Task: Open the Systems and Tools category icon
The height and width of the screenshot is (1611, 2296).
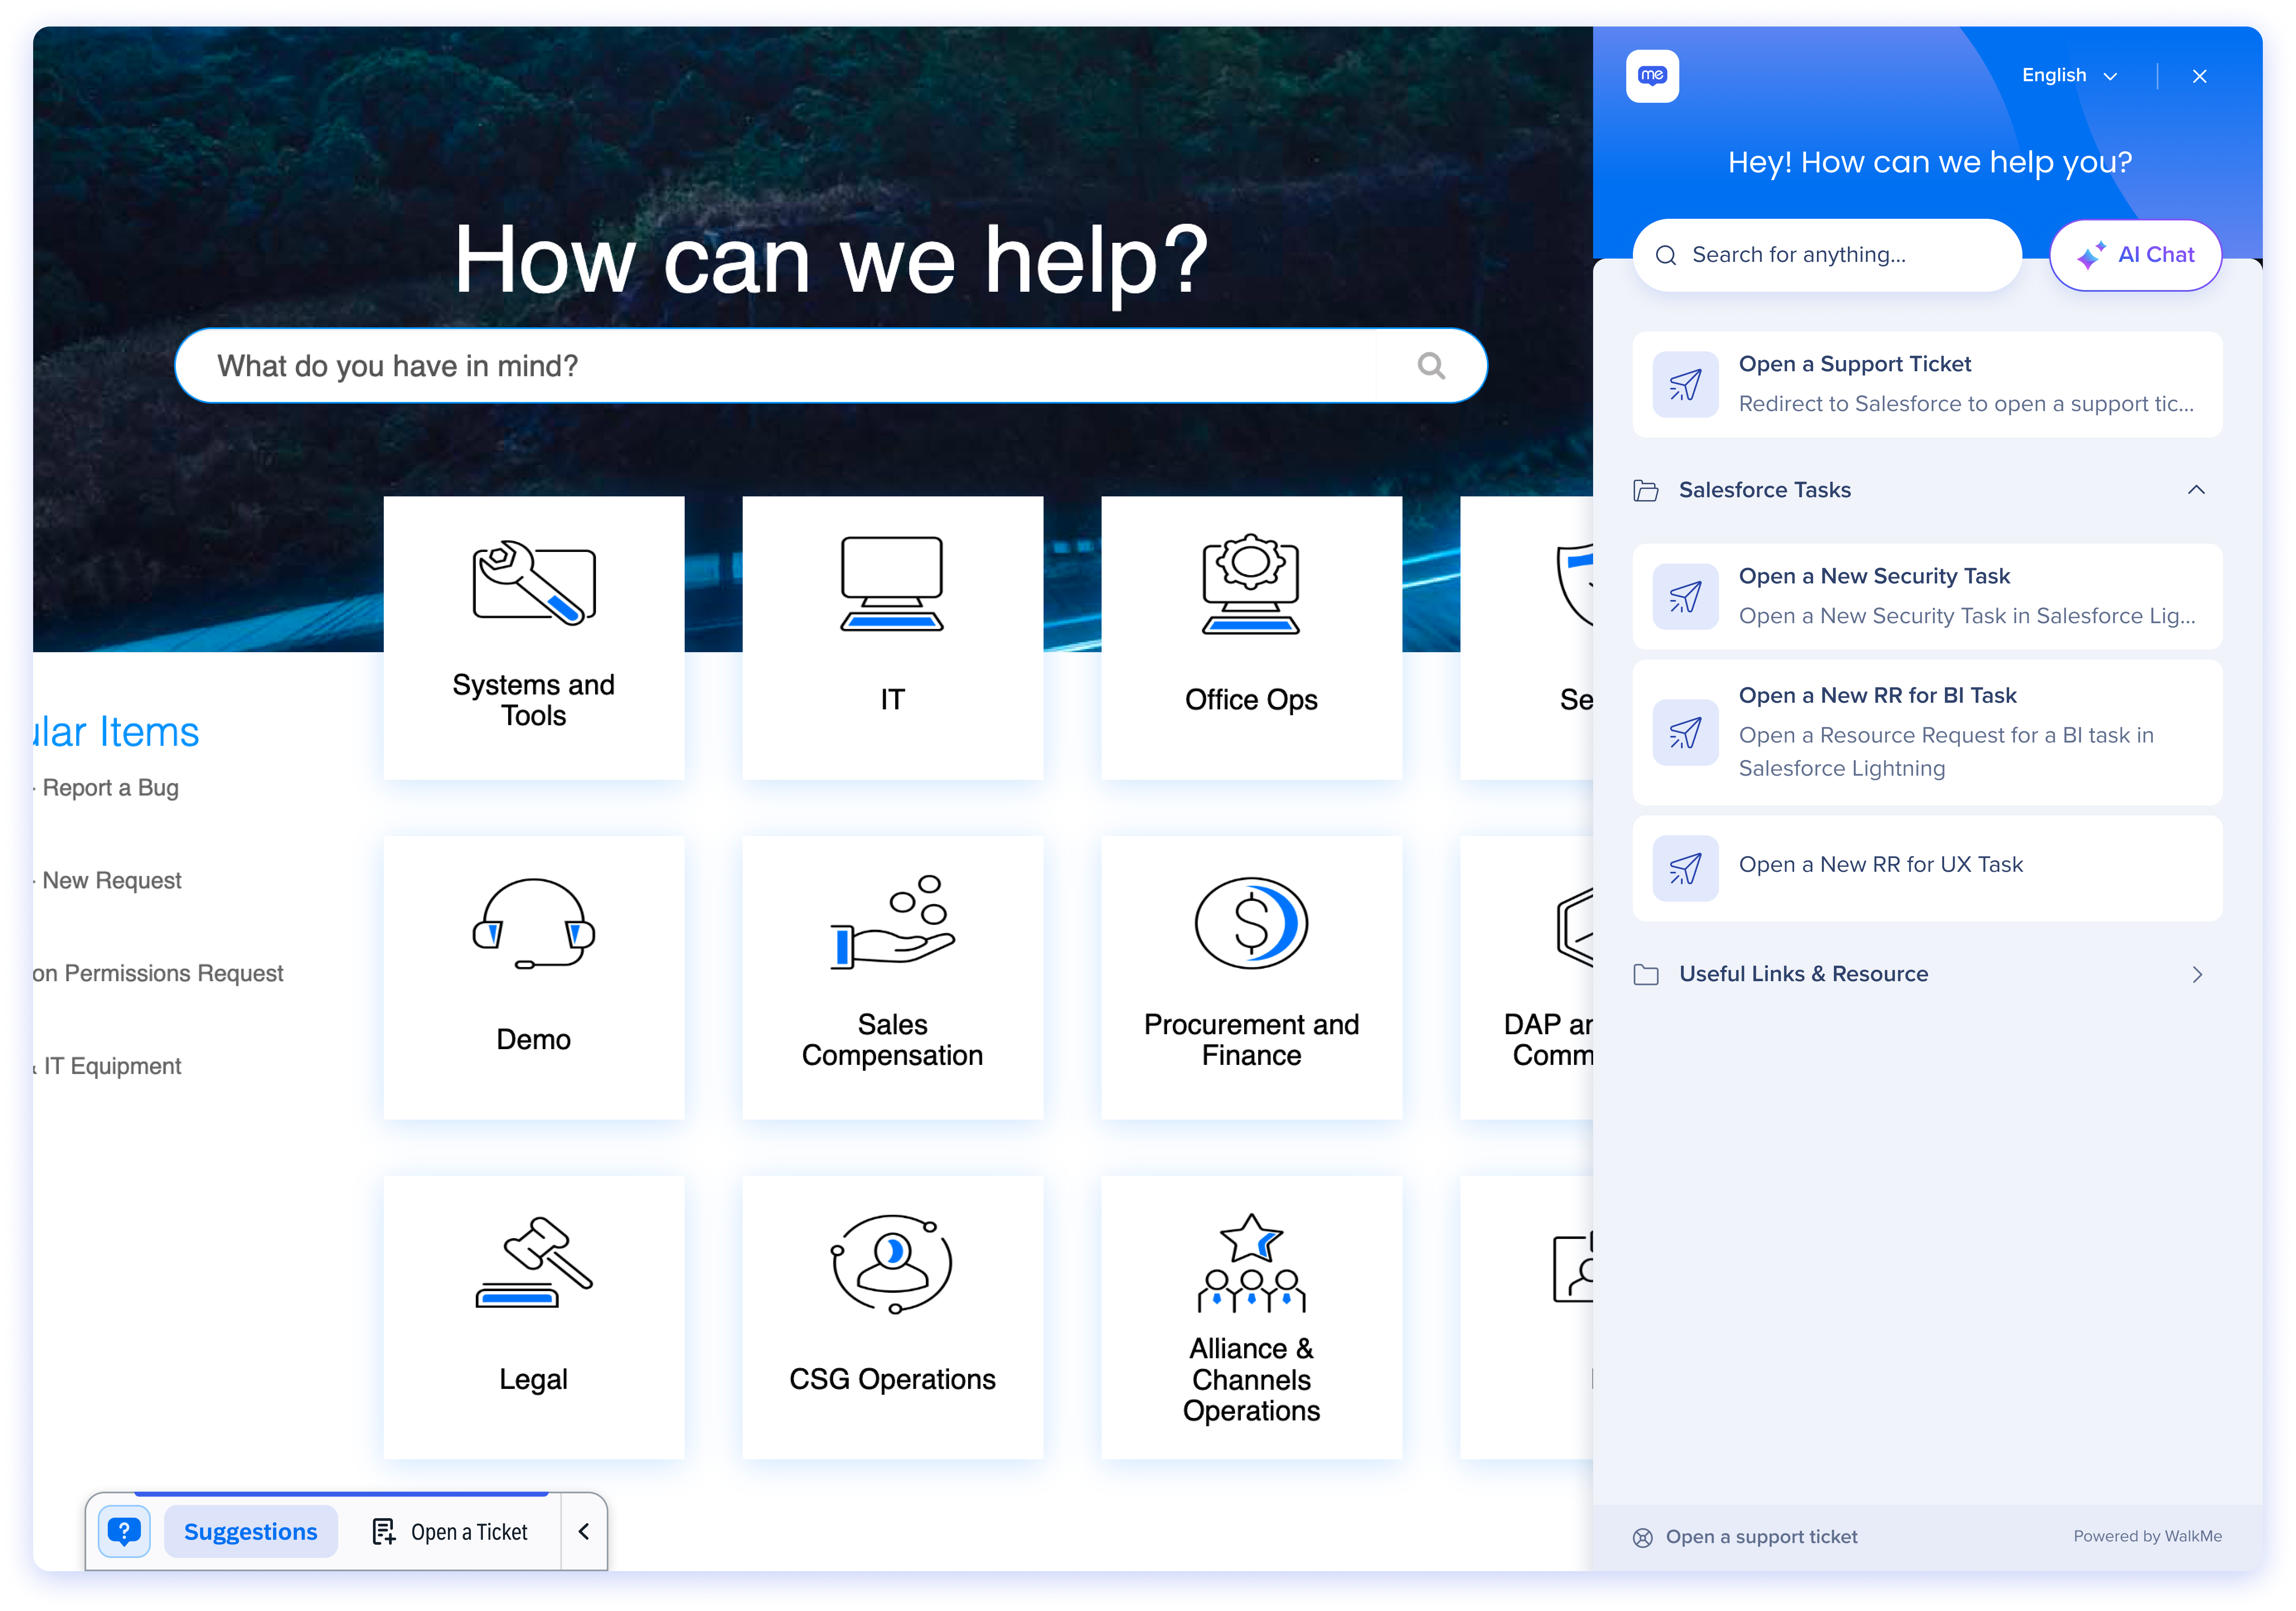Action: coord(533,583)
